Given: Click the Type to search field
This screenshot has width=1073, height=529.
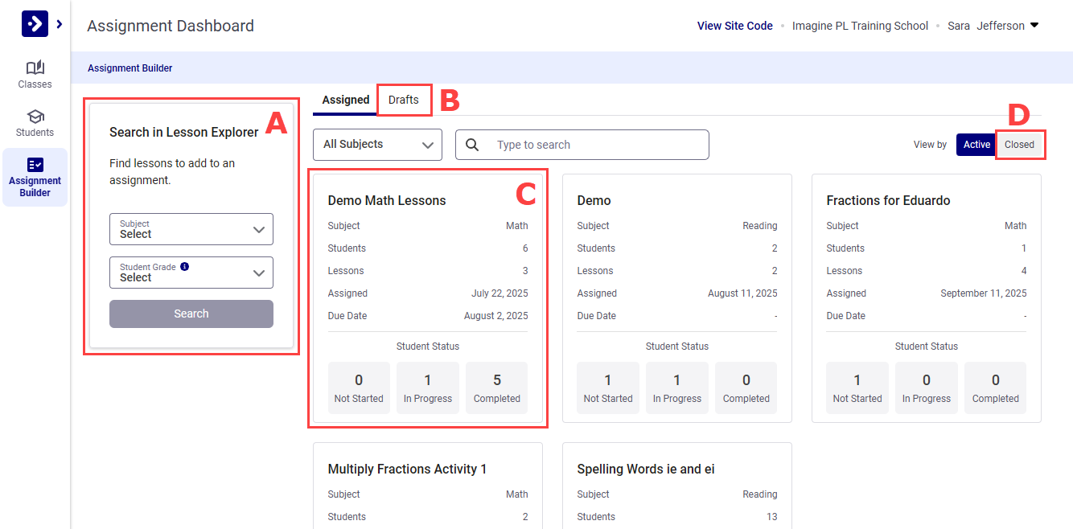Looking at the screenshot, I should click(595, 145).
